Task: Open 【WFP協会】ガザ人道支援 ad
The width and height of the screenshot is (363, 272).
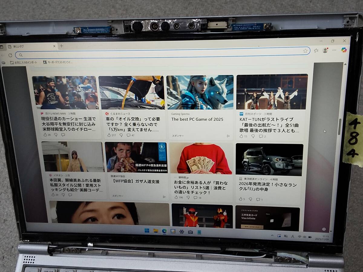Action: (136, 182)
